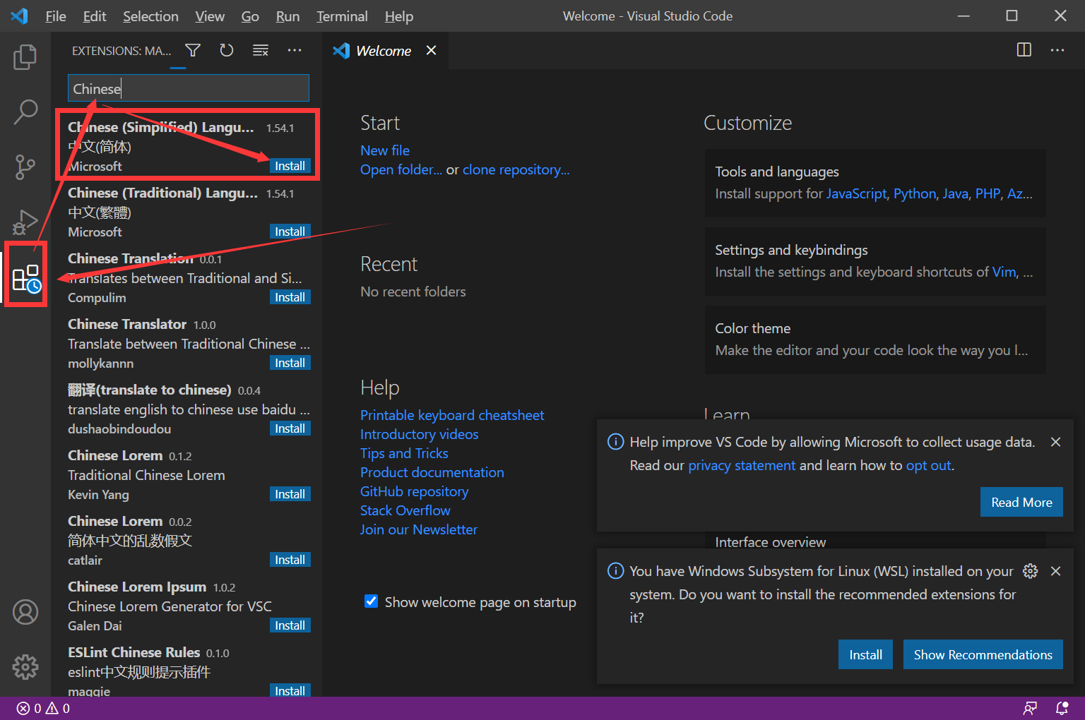Split the editor to the right
1085x720 pixels.
(1024, 50)
